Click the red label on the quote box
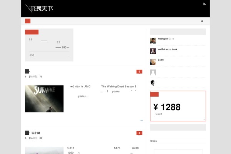This screenshot has width=231, height=154. [x=32, y=32]
